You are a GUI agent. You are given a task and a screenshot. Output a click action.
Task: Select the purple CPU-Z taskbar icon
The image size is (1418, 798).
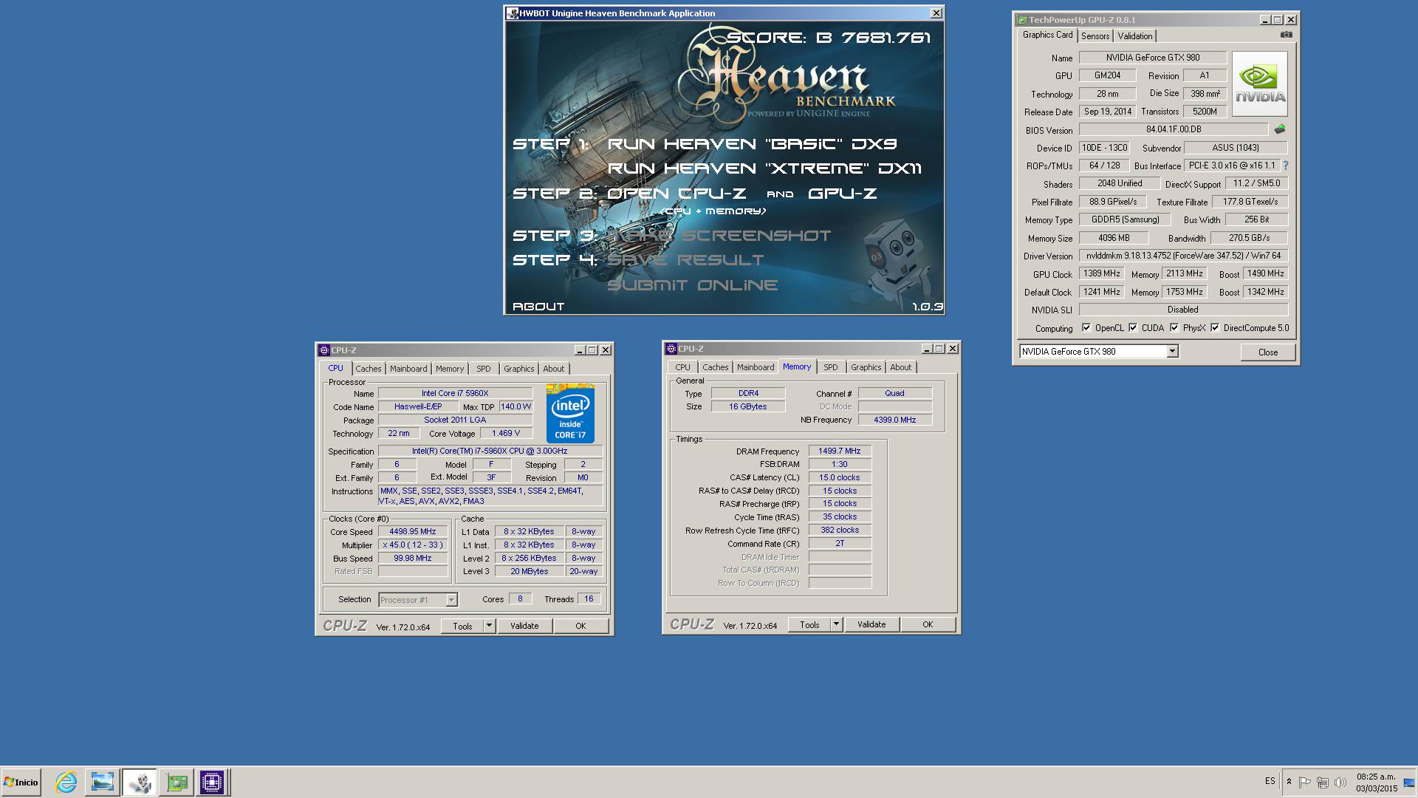tap(212, 782)
